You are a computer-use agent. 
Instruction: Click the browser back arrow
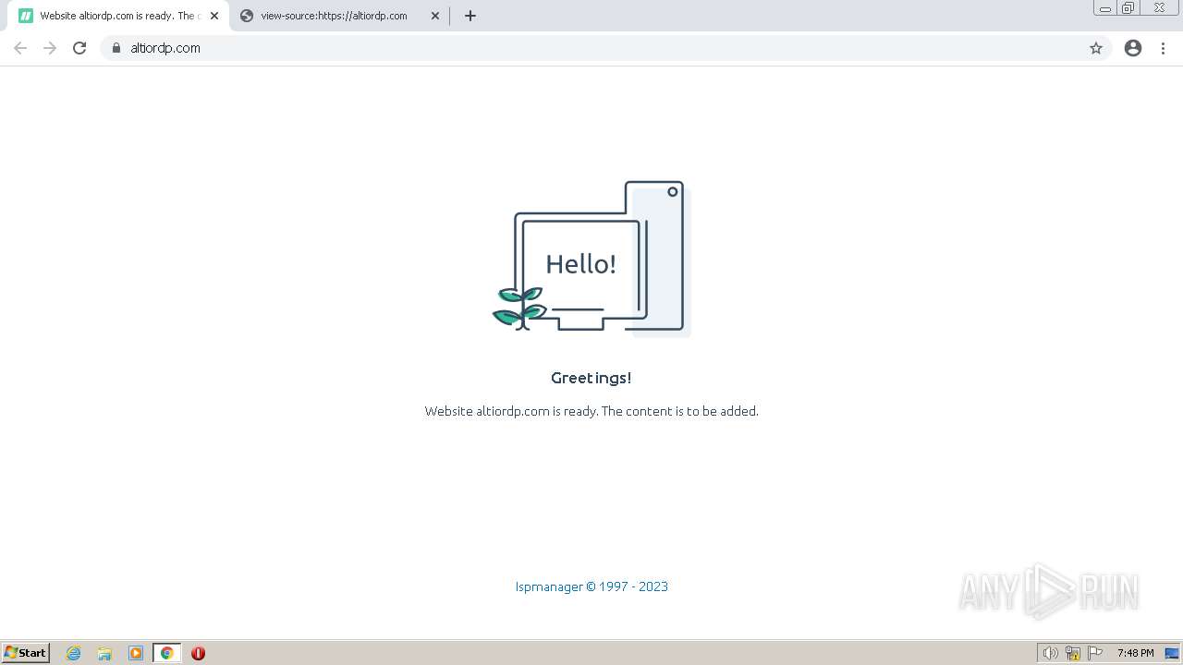(20, 48)
